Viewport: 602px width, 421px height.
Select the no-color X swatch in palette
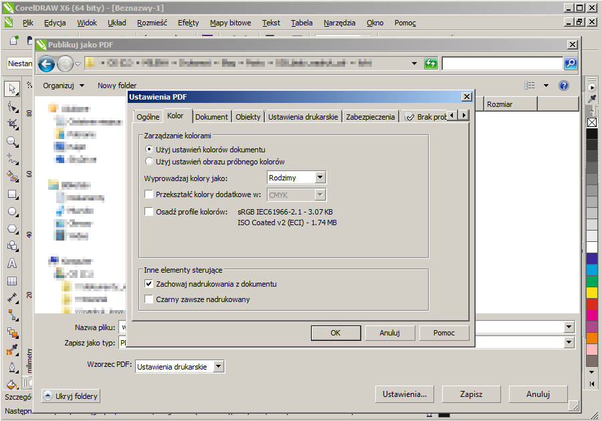pyautogui.click(x=592, y=122)
